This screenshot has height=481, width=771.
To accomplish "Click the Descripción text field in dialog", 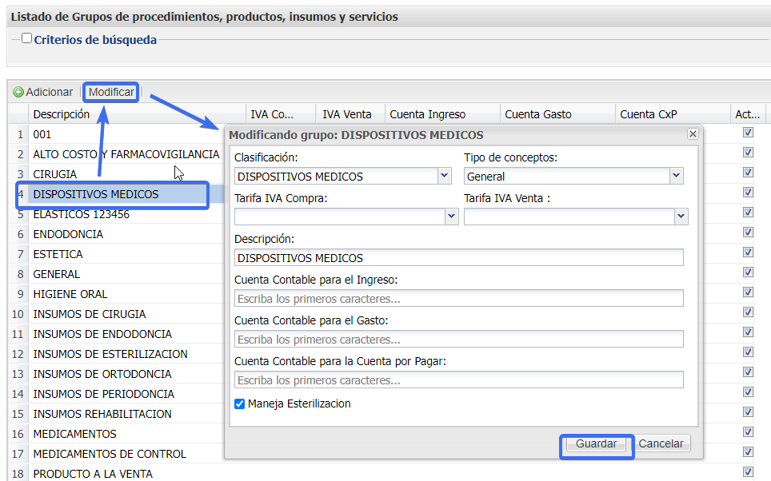I will click(x=458, y=257).
